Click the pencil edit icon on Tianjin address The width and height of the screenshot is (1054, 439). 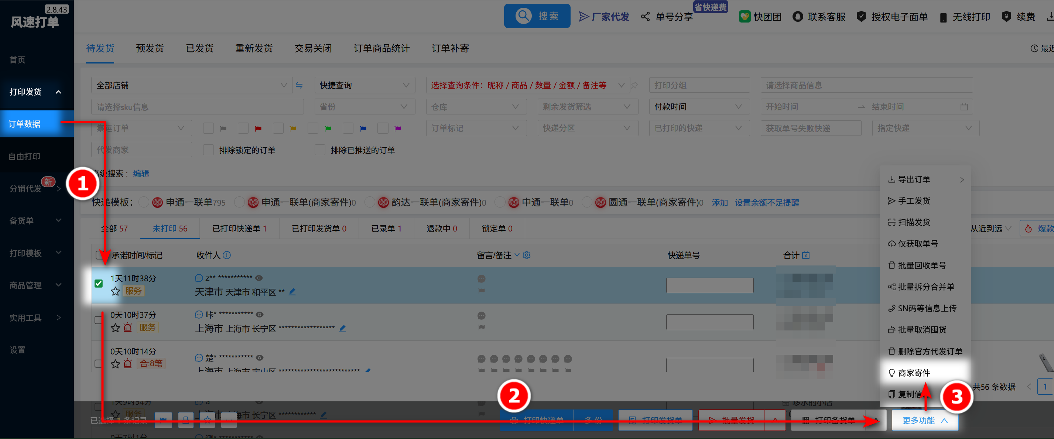pyautogui.click(x=292, y=292)
